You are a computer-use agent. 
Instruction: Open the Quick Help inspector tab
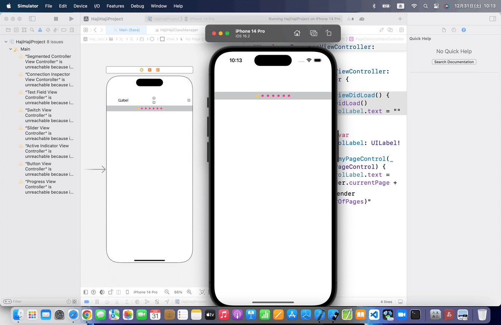[x=464, y=30]
